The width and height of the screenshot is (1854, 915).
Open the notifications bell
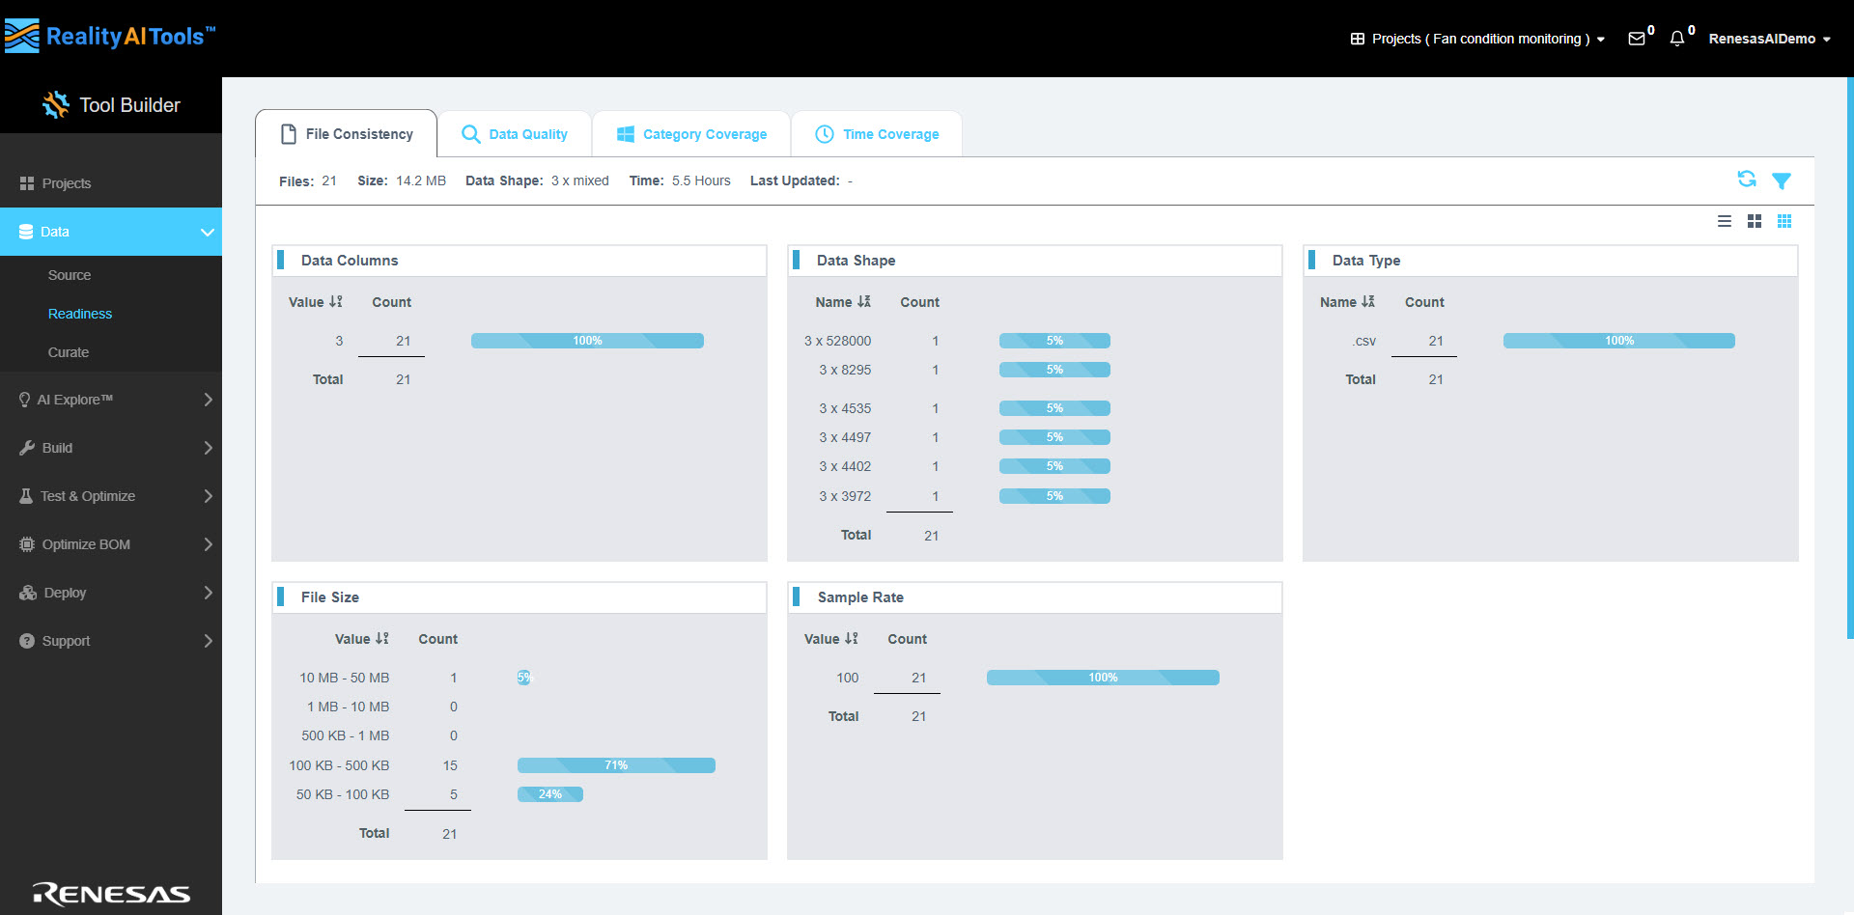click(x=1678, y=39)
